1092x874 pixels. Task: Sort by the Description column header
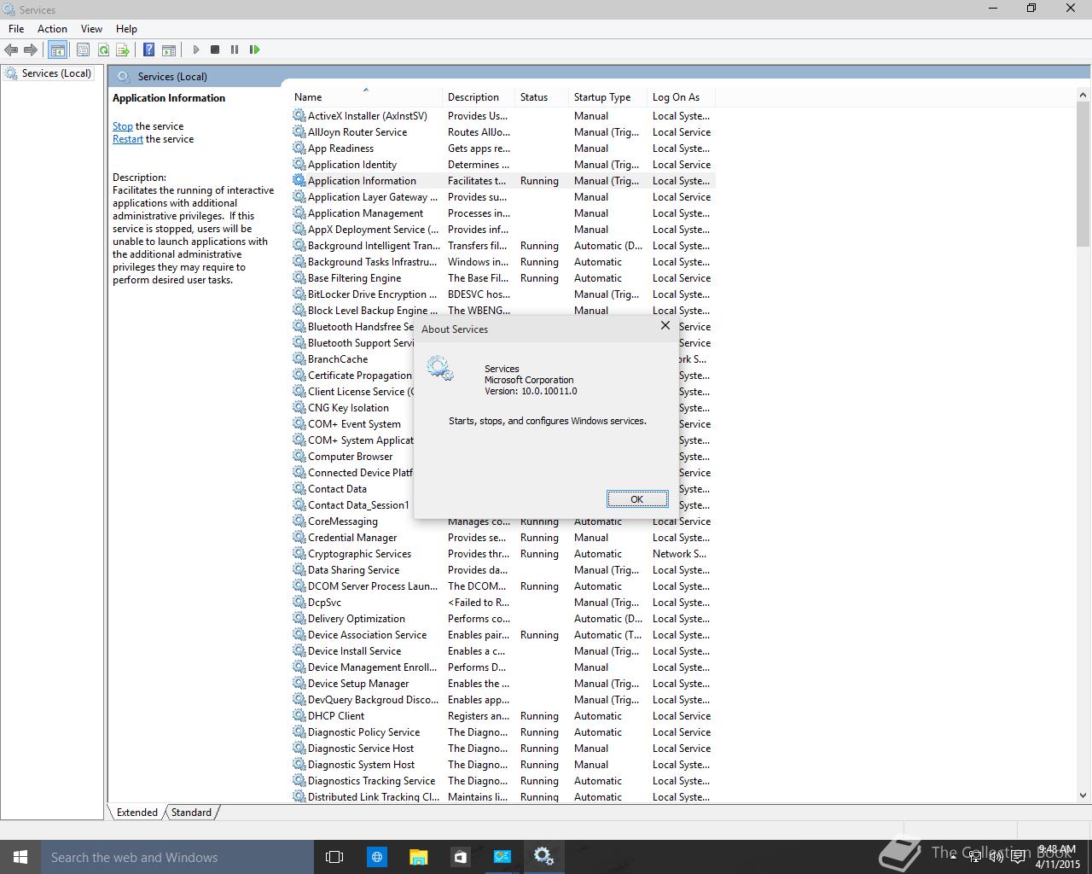coord(479,96)
